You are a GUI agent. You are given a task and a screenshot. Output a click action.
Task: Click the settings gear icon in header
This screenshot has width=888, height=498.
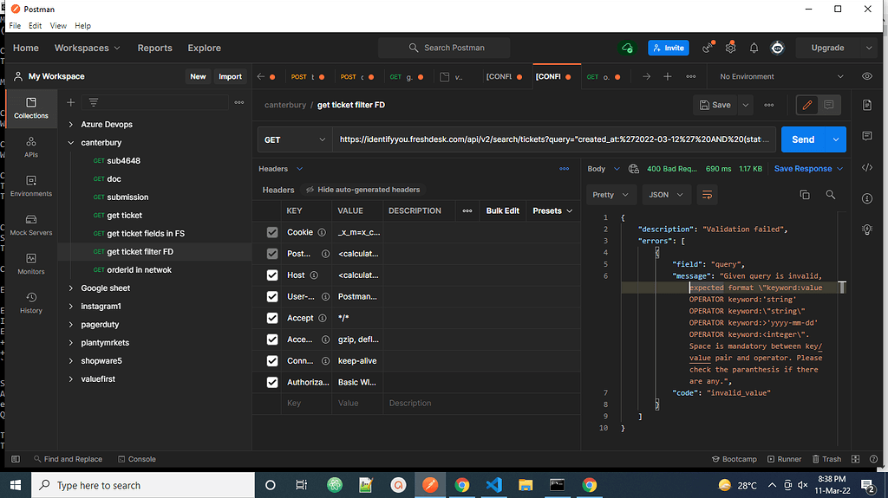click(731, 48)
